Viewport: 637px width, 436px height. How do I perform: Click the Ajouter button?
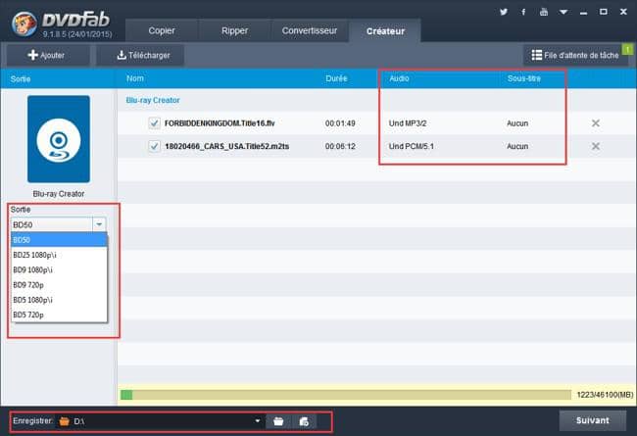[48, 55]
